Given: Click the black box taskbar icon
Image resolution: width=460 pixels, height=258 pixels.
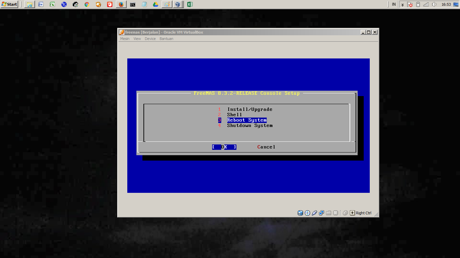Looking at the screenshot, I should point(75,4).
